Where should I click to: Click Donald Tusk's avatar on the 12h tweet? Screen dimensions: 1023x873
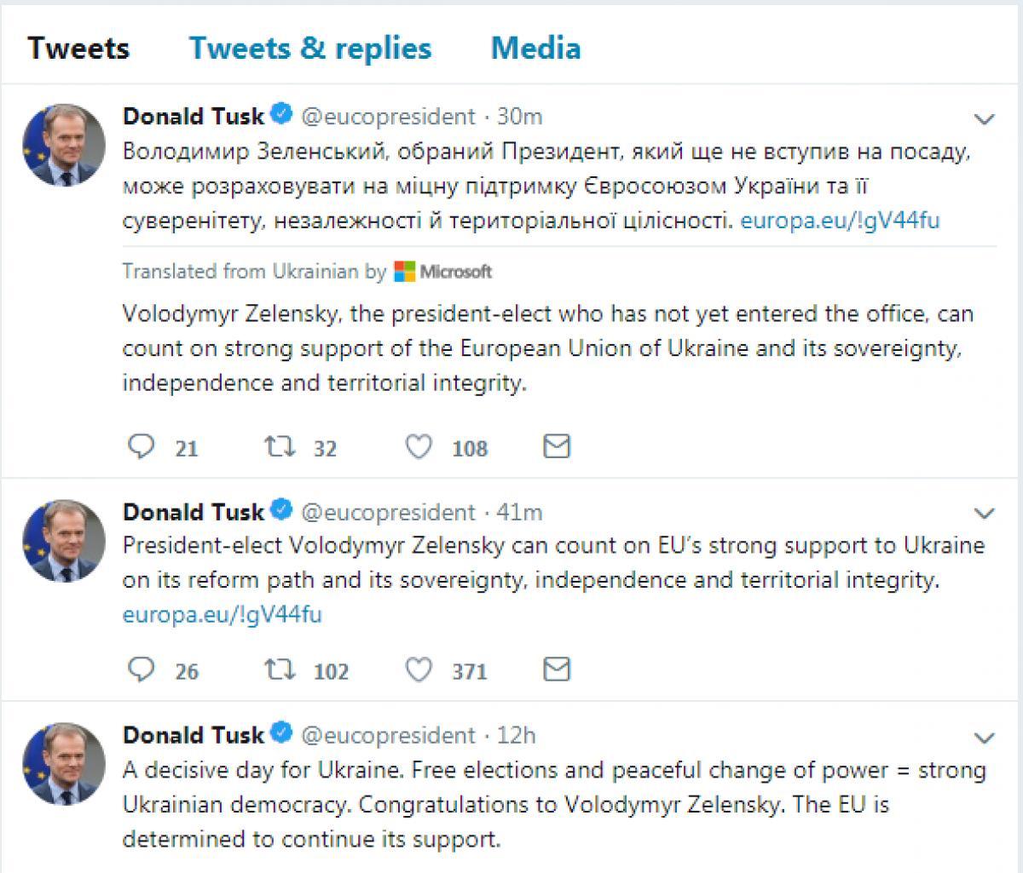pyautogui.click(x=64, y=764)
